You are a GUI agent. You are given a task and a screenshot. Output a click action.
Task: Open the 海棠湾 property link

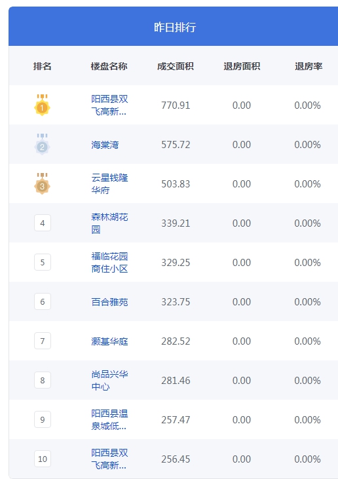105,145
